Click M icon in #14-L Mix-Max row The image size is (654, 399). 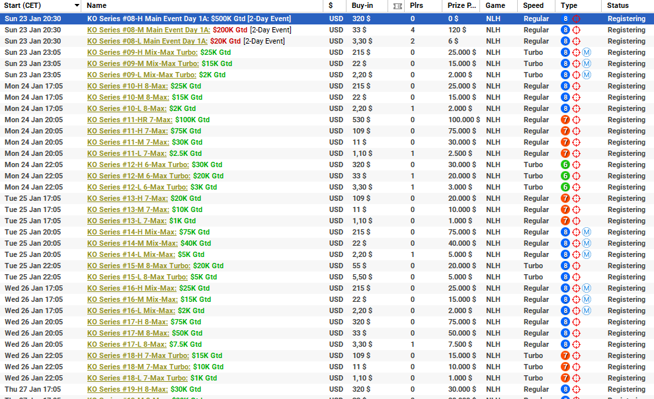click(x=587, y=255)
